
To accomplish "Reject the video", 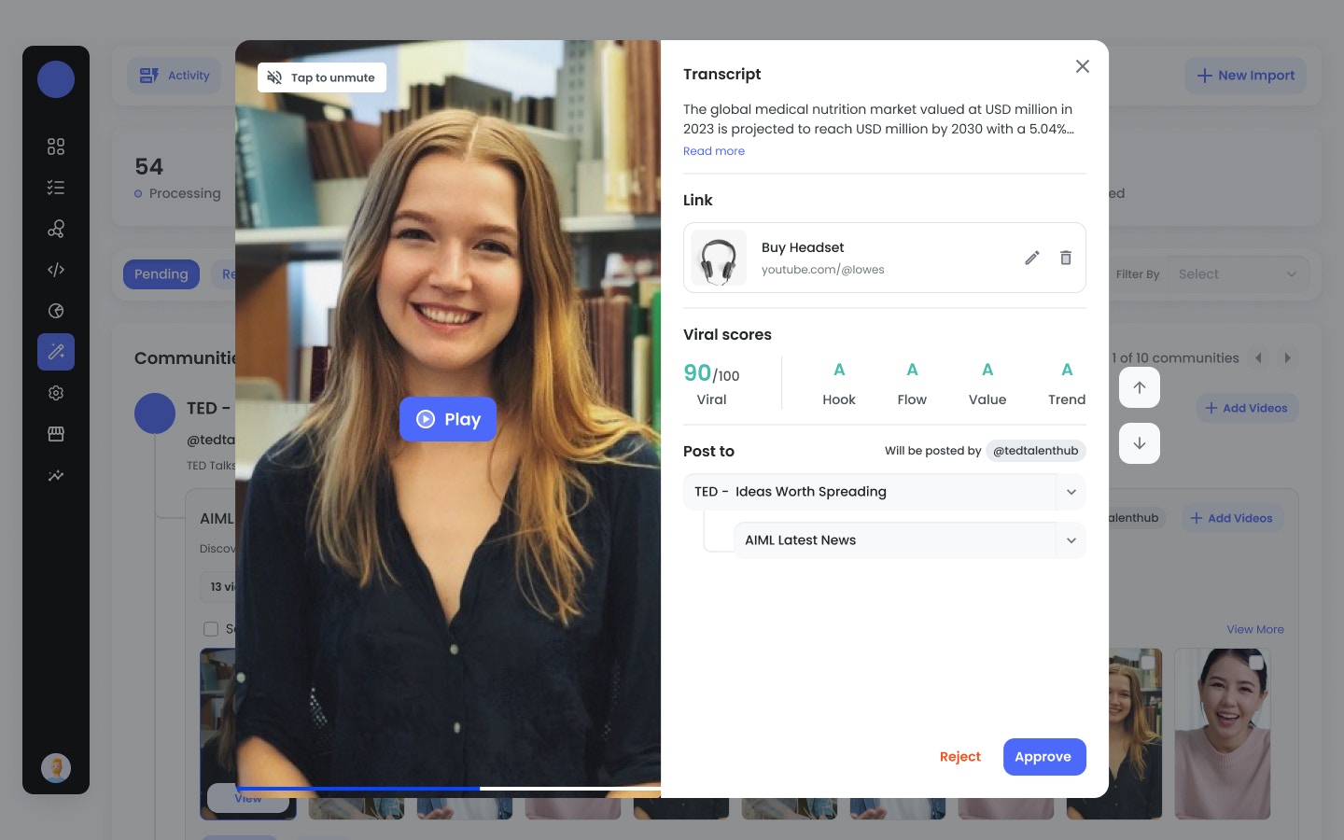I will [x=960, y=757].
